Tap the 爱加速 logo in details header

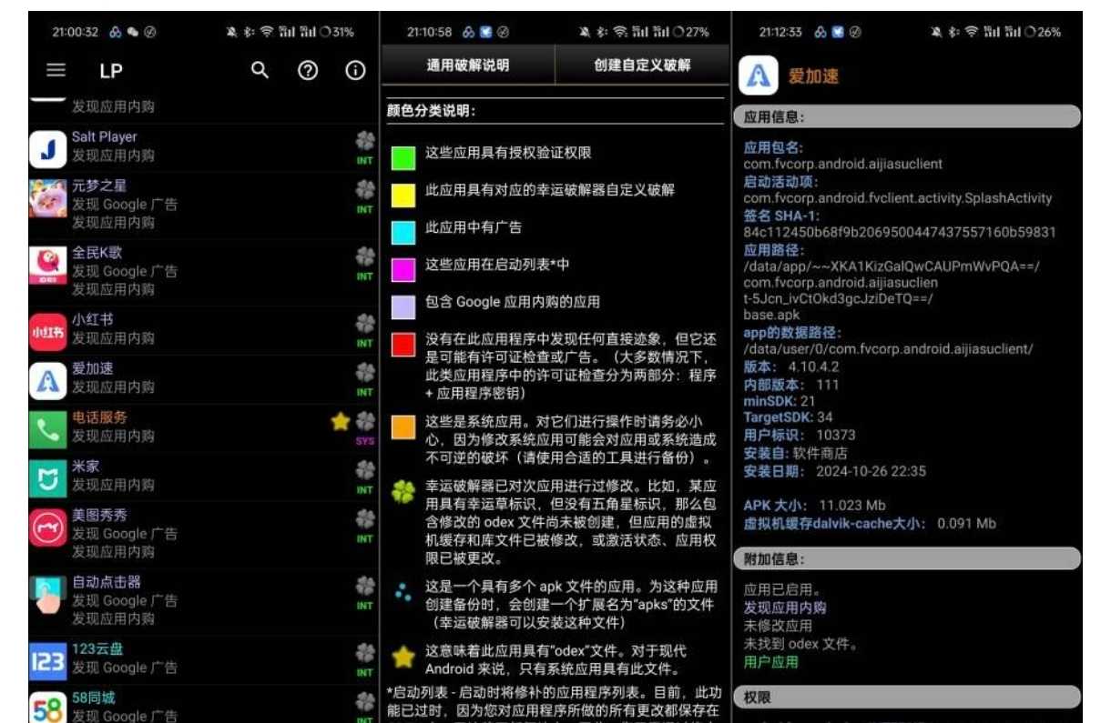pyautogui.click(x=758, y=76)
